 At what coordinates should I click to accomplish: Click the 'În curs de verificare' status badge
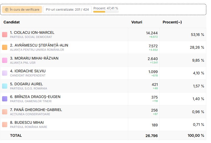pyautogui.click(x=22, y=10)
